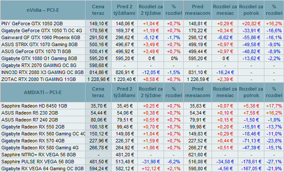Click ASUS STRIX GTX 1070 Gaming 8GB
This screenshot has width=284, height=172.
[x=39, y=44]
